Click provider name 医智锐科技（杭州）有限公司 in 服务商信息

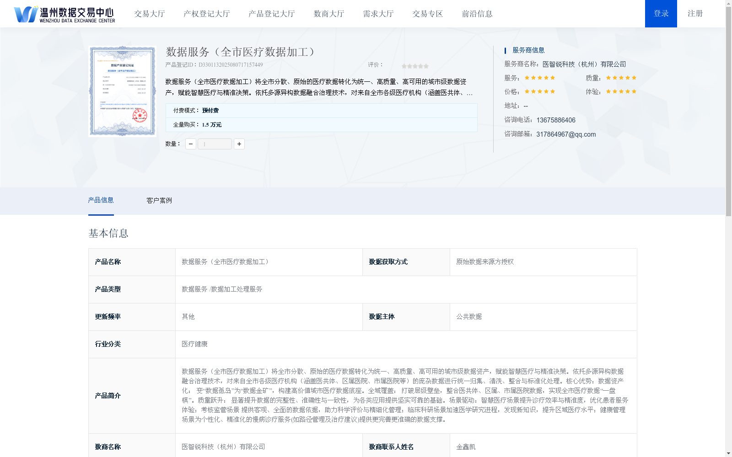coord(584,64)
